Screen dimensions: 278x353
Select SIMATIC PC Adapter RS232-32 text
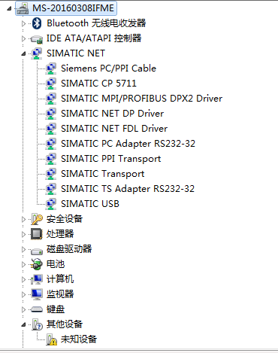(128, 144)
